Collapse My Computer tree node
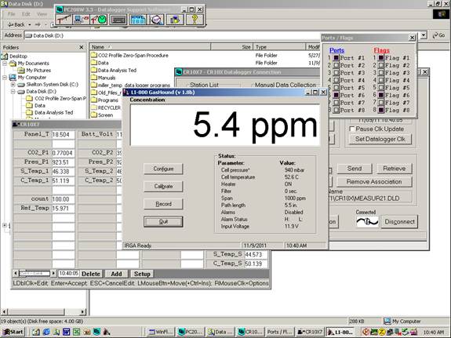 5,78
